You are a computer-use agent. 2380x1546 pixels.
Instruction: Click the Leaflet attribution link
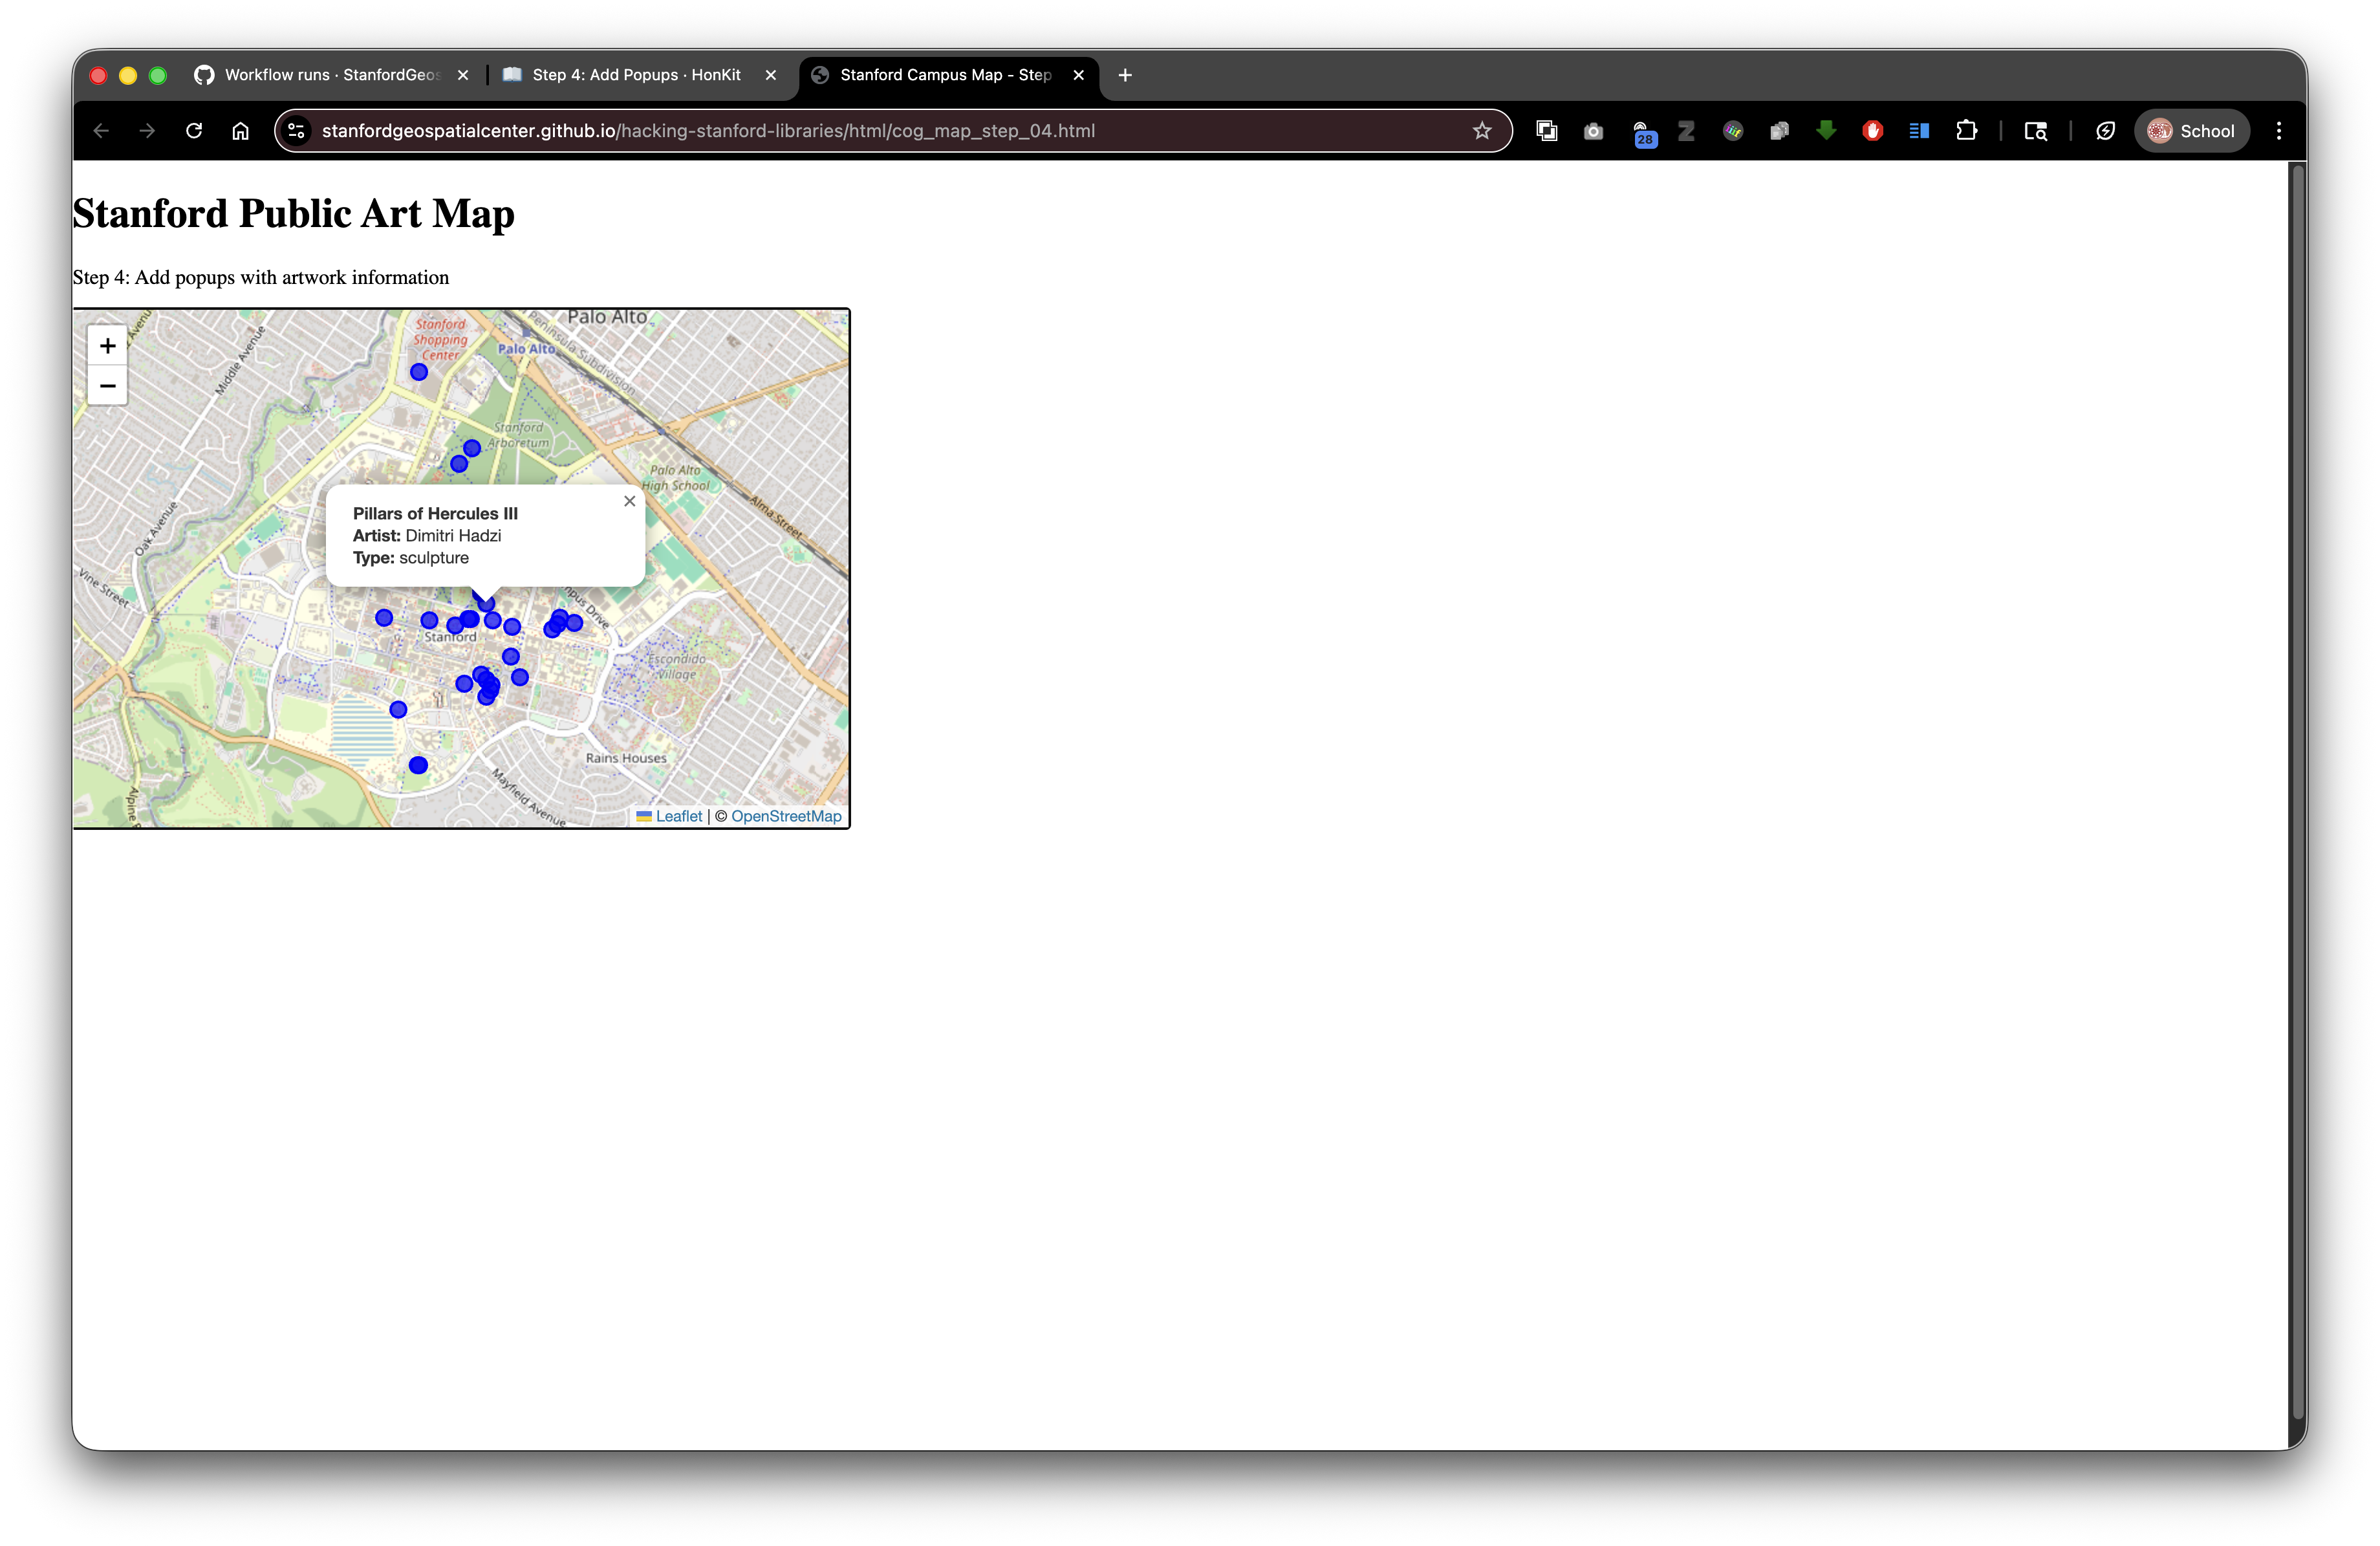click(678, 816)
